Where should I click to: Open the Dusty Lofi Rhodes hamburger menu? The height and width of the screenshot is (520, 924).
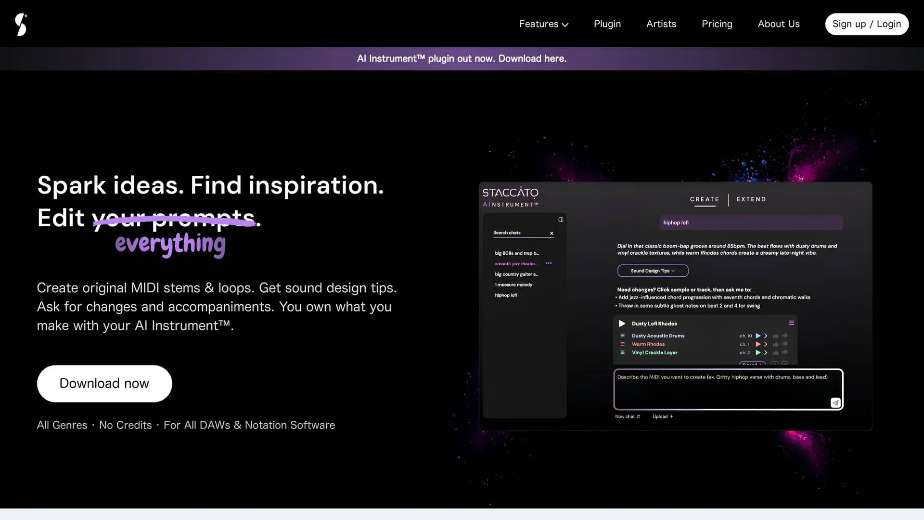pos(791,323)
